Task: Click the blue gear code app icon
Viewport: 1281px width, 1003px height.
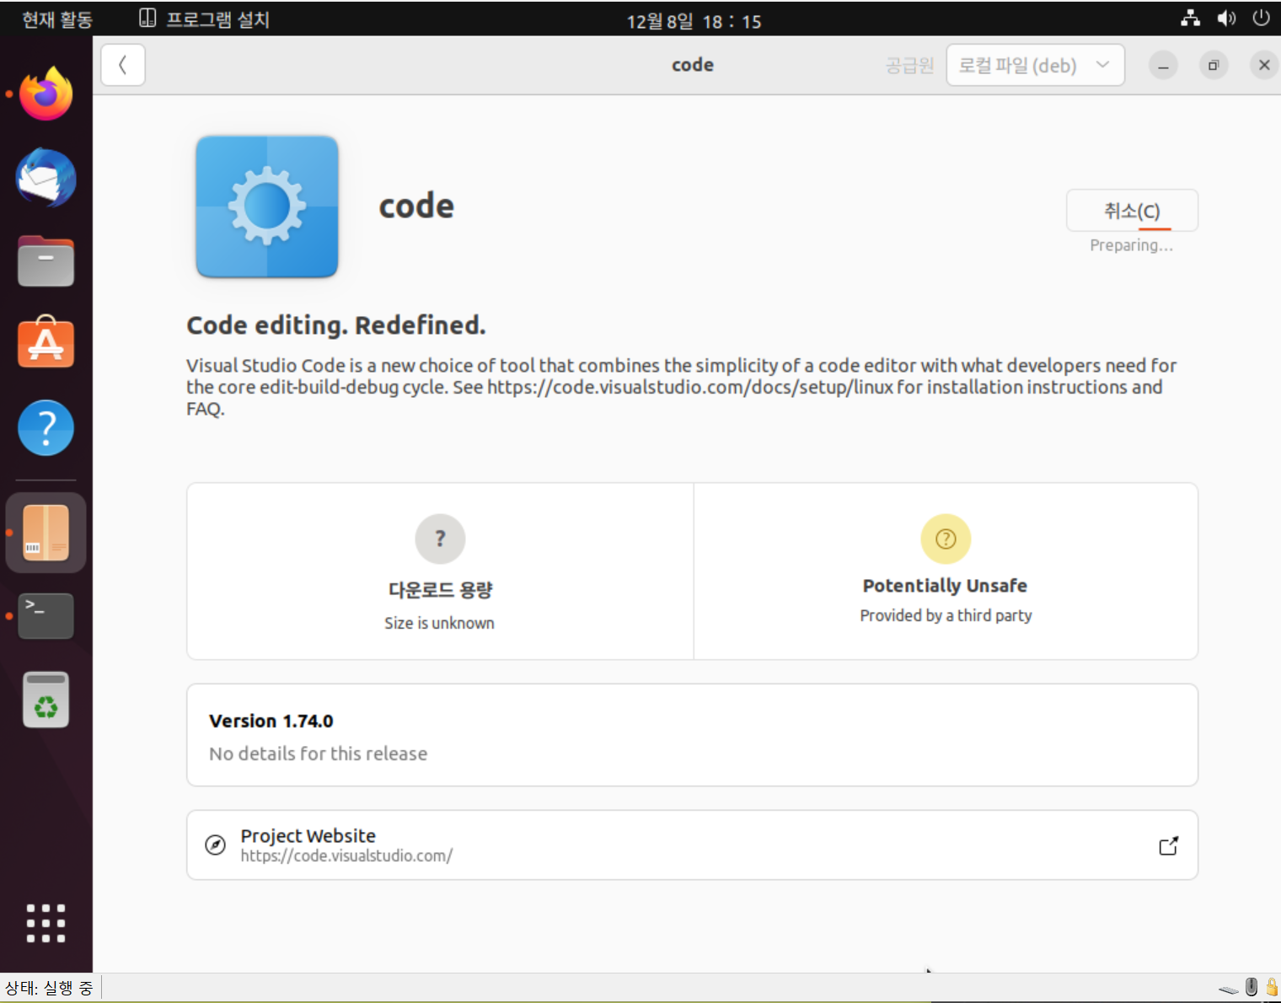Action: pos(267,206)
